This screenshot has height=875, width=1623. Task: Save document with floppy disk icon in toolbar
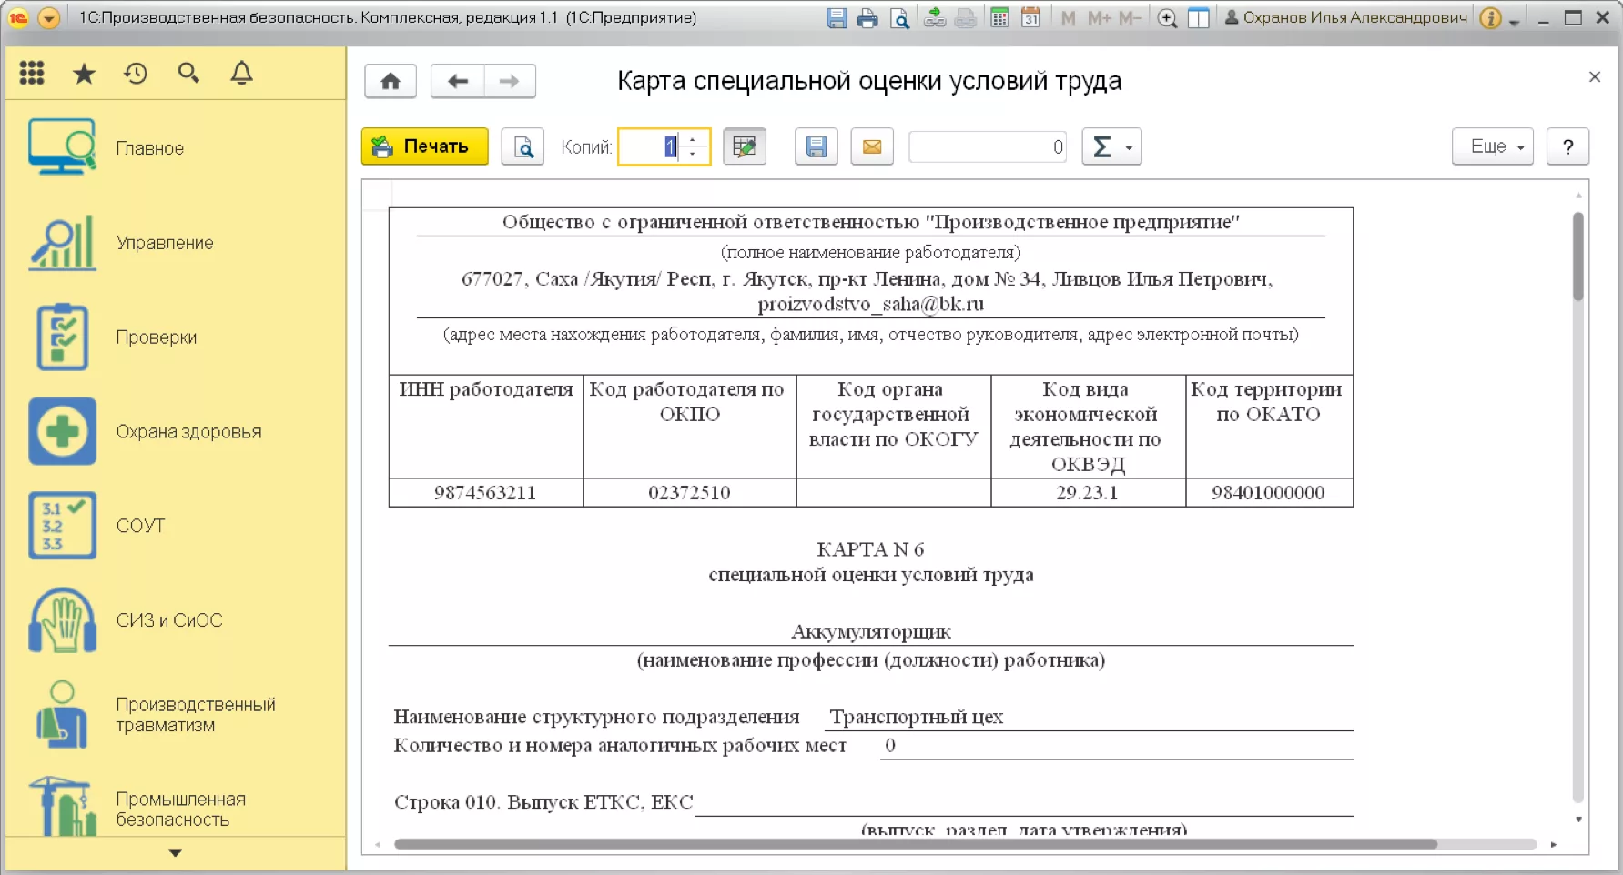tap(817, 146)
